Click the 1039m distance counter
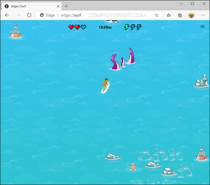210x185 pixels. [105, 27]
